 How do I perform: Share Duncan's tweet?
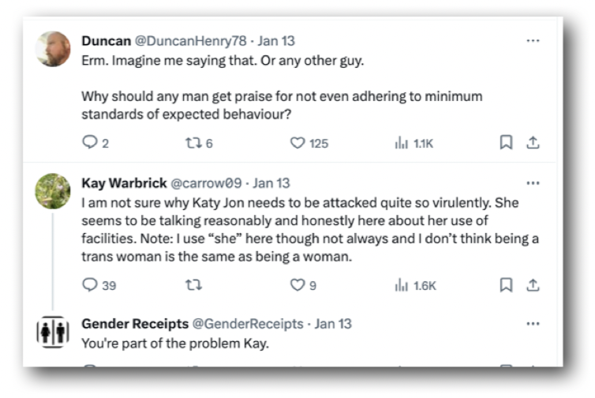(533, 142)
